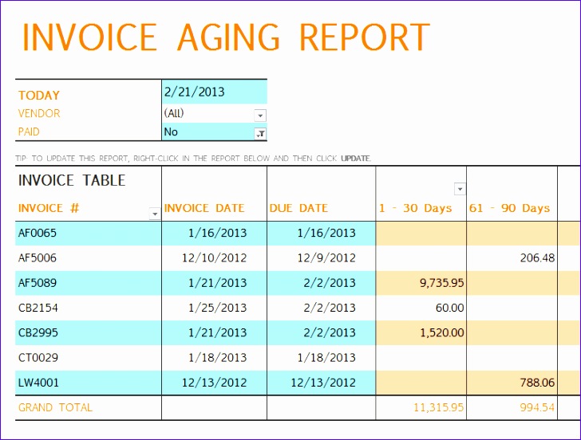
Task: Select the PAID value cell showing No
Action: 214,132
